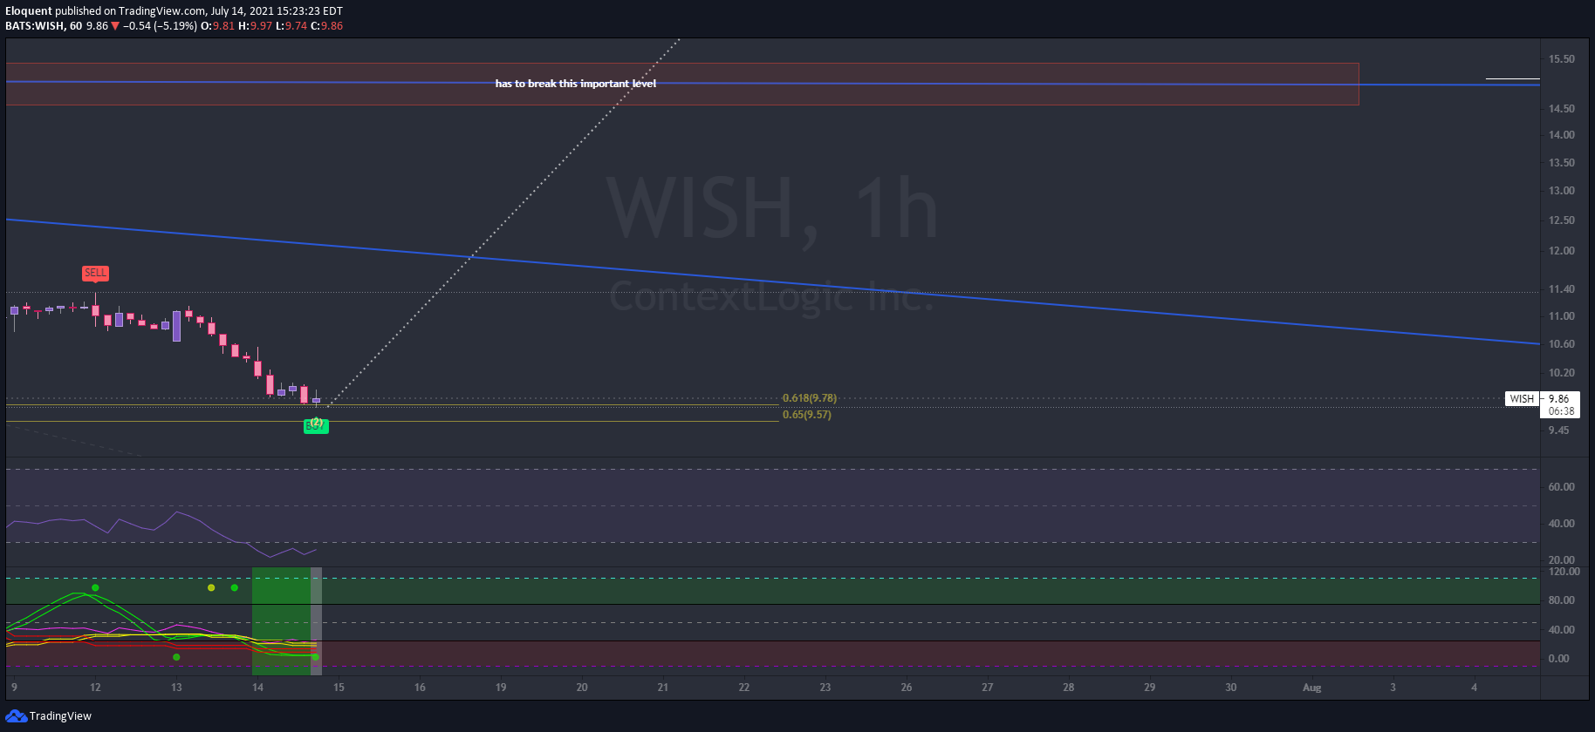The image size is (1595, 732).
Task: Click date 21 on time axis
Action: tap(663, 688)
